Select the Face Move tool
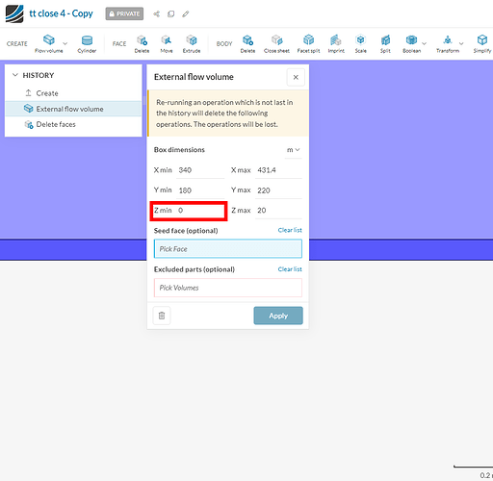Image resolution: width=493 pixels, height=481 pixels. coord(167,44)
